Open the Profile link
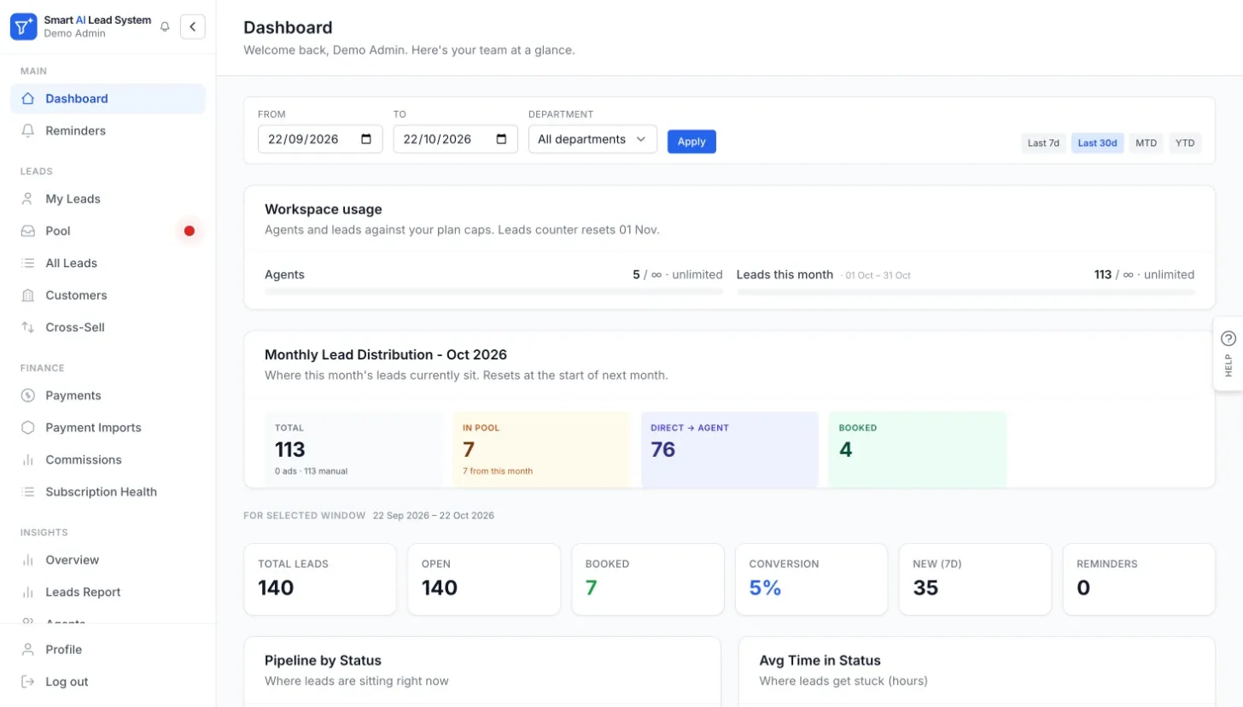Image resolution: width=1243 pixels, height=707 pixels. point(108,650)
